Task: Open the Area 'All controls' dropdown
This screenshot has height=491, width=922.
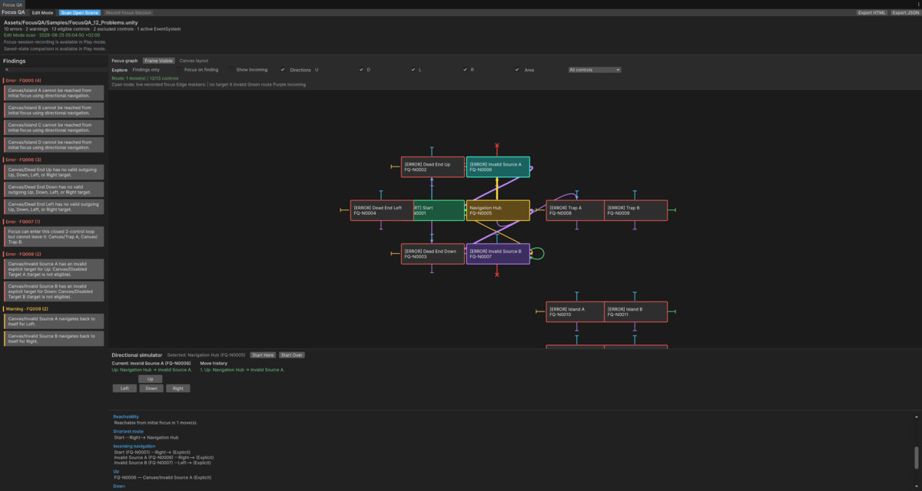Action: (595, 70)
